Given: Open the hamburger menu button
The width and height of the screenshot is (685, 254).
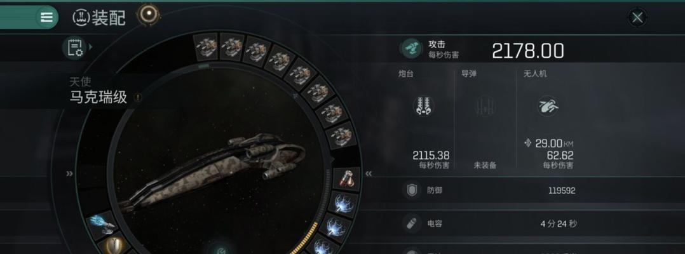Looking at the screenshot, I should coord(46,17).
